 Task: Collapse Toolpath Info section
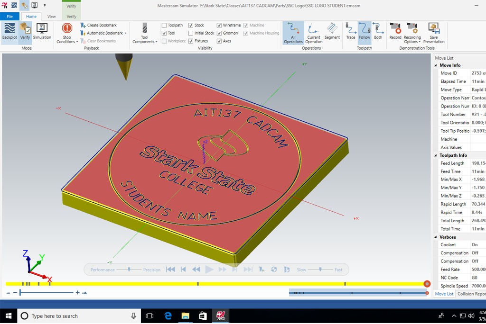coord(436,155)
